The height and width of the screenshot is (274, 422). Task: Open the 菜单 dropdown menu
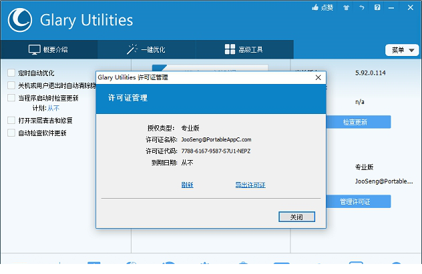click(x=402, y=50)
